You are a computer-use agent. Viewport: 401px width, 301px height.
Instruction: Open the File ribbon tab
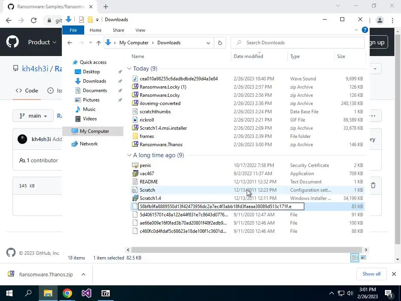pyautogui.click(x=73, y=30)
